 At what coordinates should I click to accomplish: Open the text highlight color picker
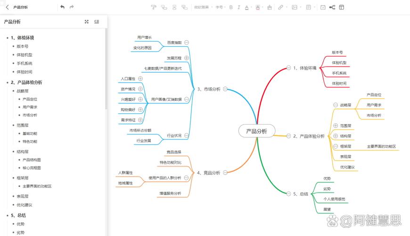coord(258,7)
